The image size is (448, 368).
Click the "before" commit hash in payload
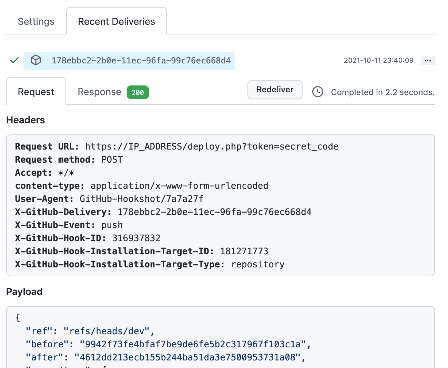(x=193, y=344)
